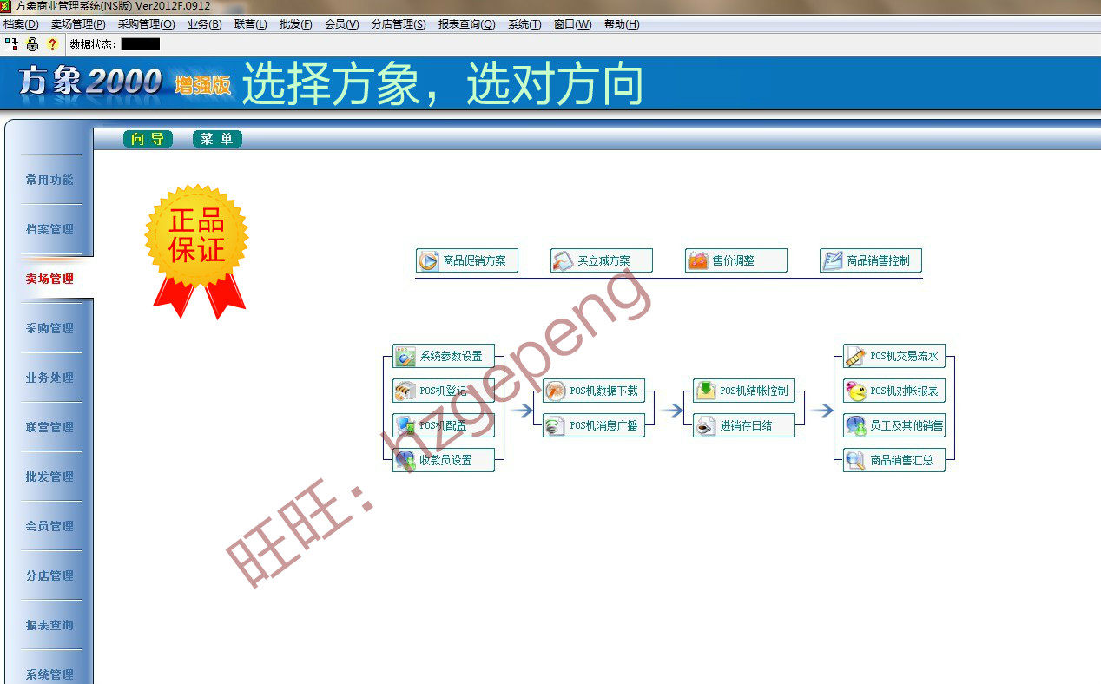Click the yellow question mark help icon
This screenshot has width=1101, height=684.
52,44
